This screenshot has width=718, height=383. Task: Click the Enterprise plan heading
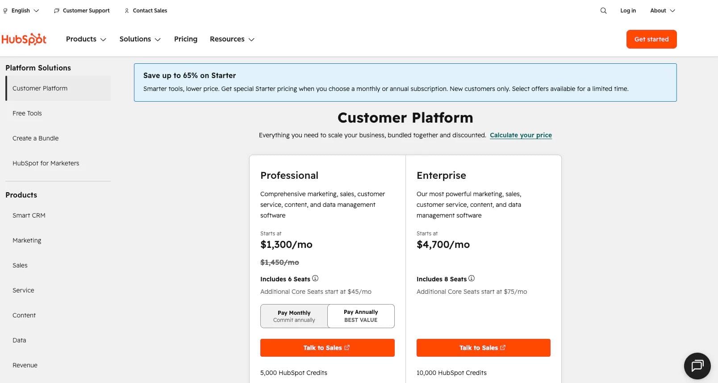coord(441,175)
